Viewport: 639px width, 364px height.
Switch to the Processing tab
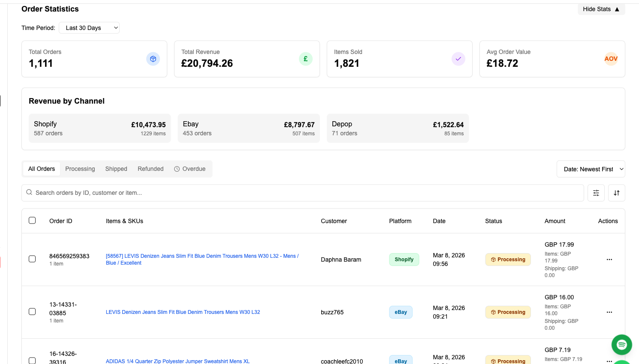pyautogui.click(x=80, y=169)
